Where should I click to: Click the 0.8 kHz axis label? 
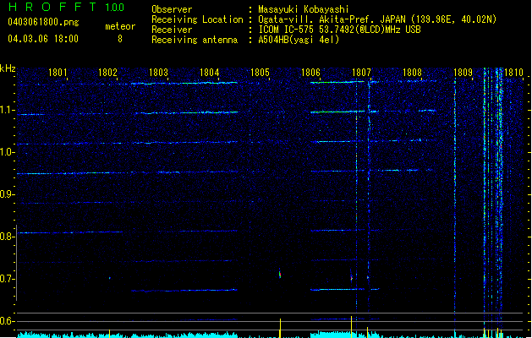(7, 237)
